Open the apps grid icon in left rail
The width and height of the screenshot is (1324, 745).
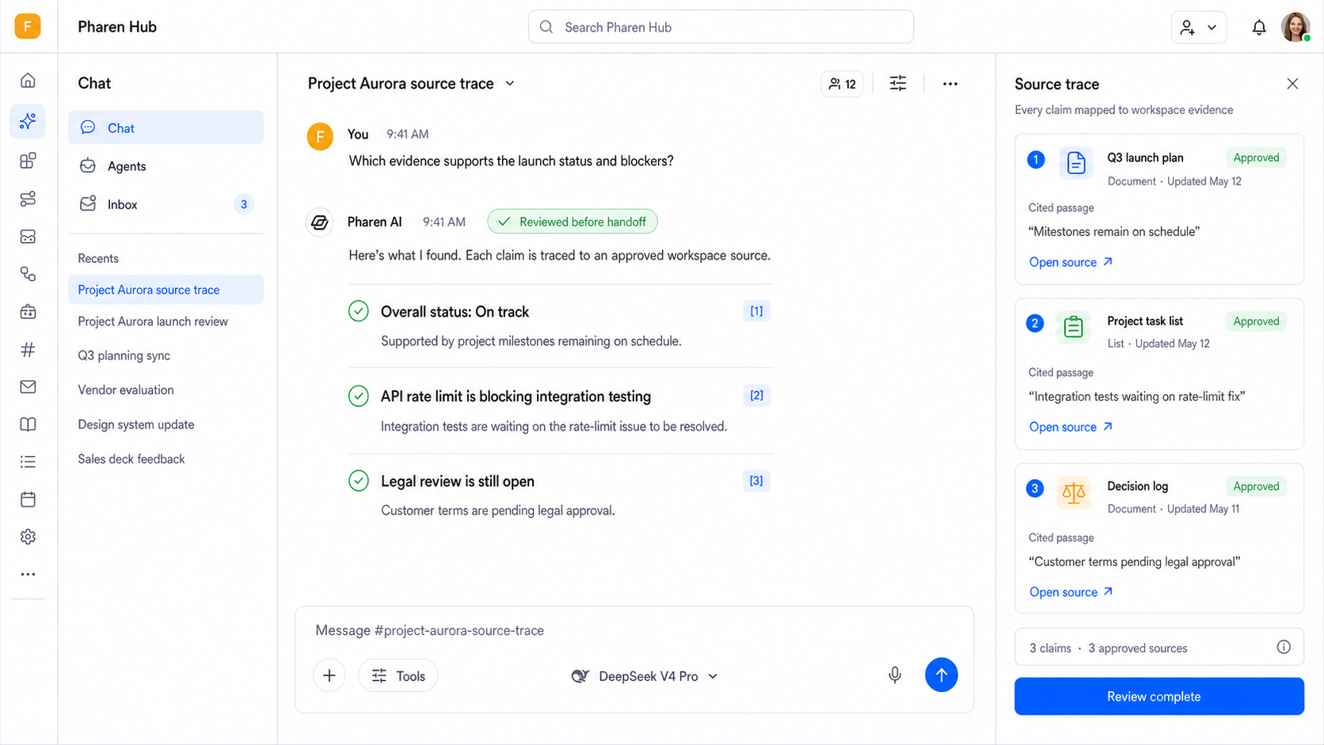point(28,161)
